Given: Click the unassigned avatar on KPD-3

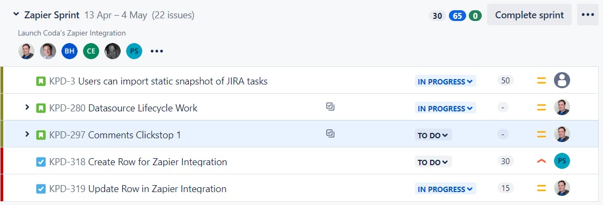Looking at the screenshot, I should coord(562,81).
